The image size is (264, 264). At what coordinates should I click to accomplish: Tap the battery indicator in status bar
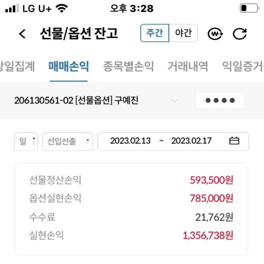[249, 8]
